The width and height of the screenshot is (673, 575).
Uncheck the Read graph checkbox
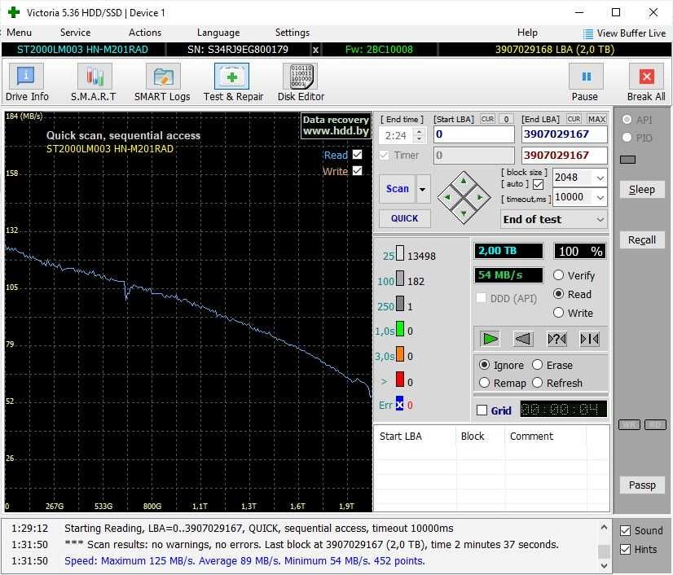pyautogui.click(x=357, y=155)
